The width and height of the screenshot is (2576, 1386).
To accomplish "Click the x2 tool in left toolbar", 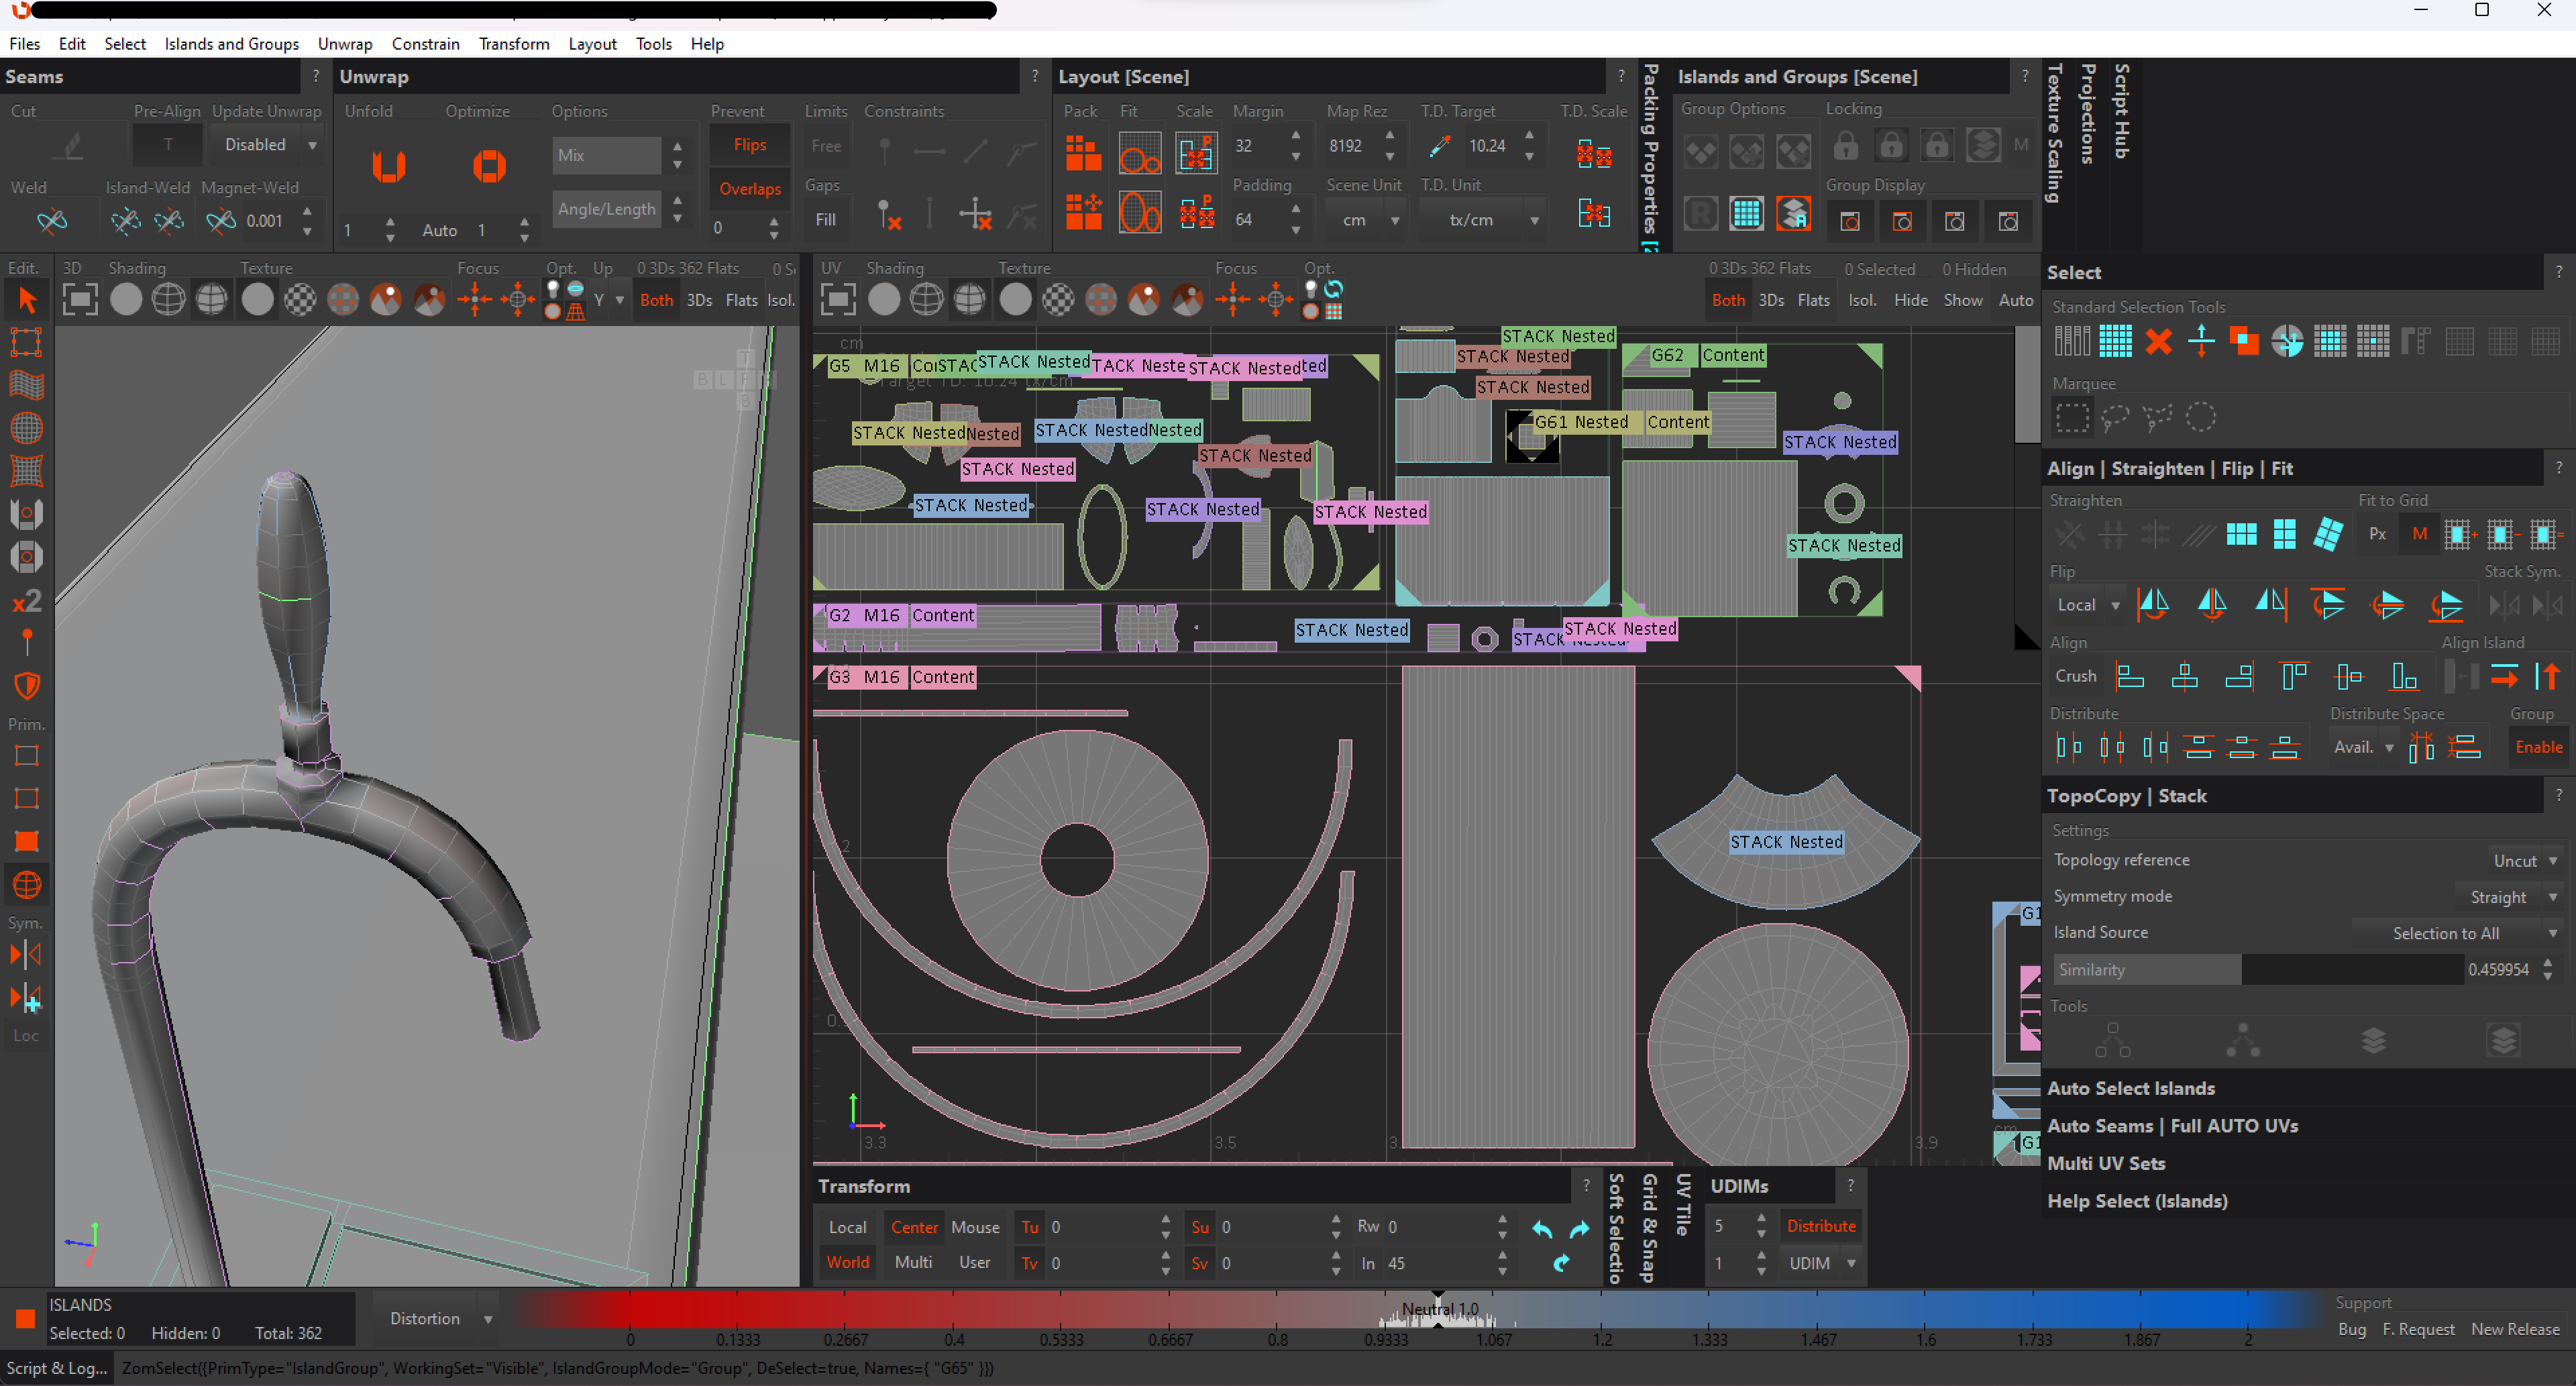I will click(26, 600).
